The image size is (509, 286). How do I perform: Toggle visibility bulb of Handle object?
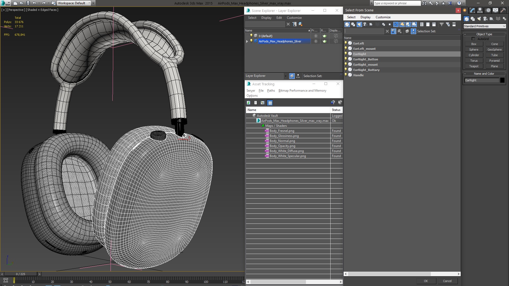coord(346,75)
